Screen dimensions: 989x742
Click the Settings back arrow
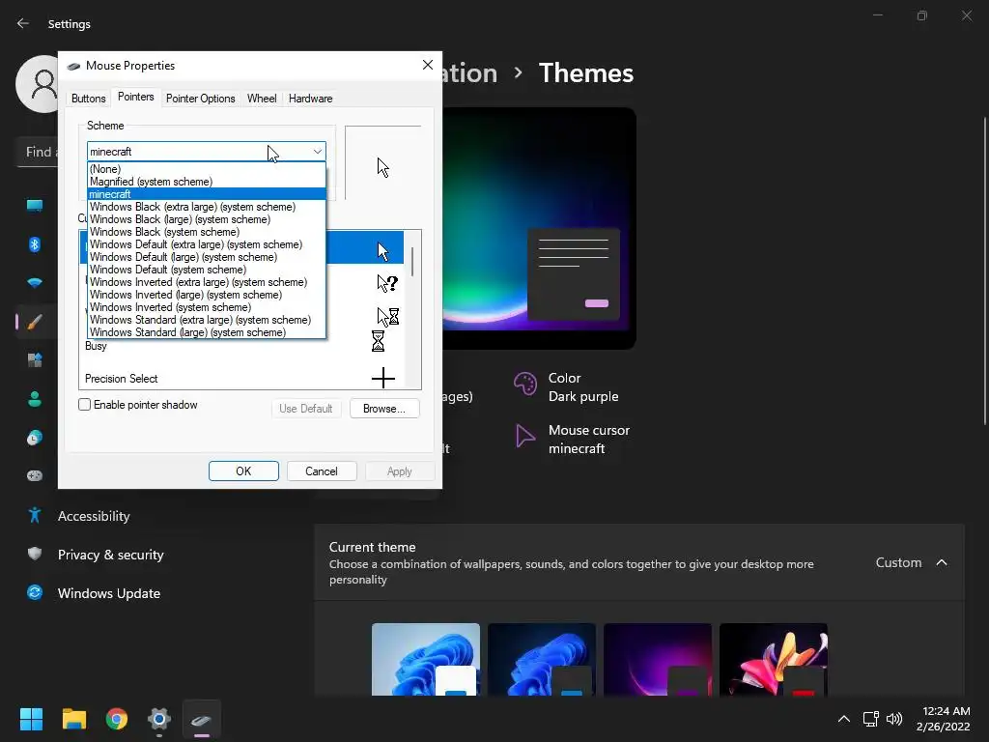click(23, 23)
